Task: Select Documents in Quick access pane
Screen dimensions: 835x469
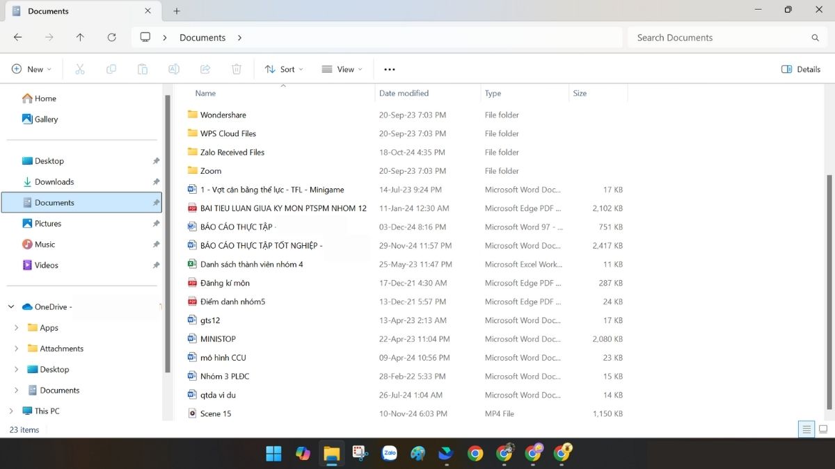Action: coord(81,203)
